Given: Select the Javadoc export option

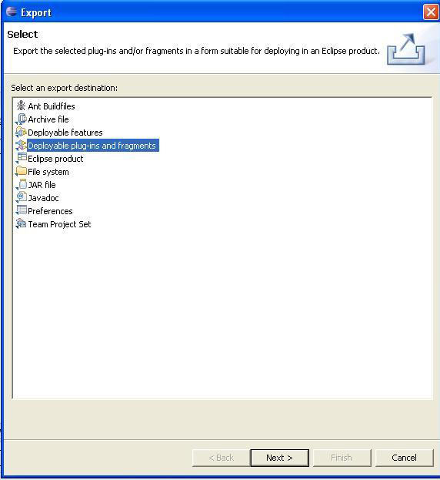Looking at the screenshot, I should point(43,198).
